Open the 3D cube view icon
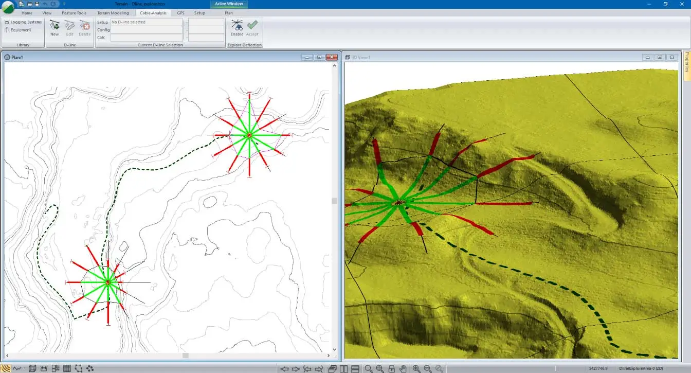Screen dimensions: 691x373 32,368
